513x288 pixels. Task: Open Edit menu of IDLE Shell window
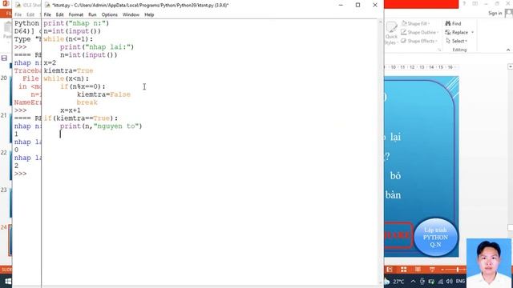tap(30, 14)
